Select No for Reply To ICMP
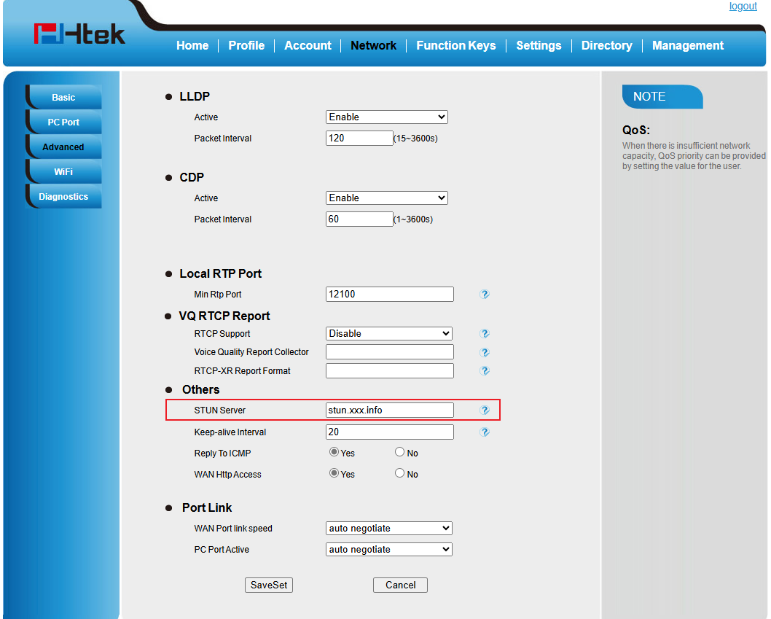This screenshot has height=619, width=771. tap(399, 453)
